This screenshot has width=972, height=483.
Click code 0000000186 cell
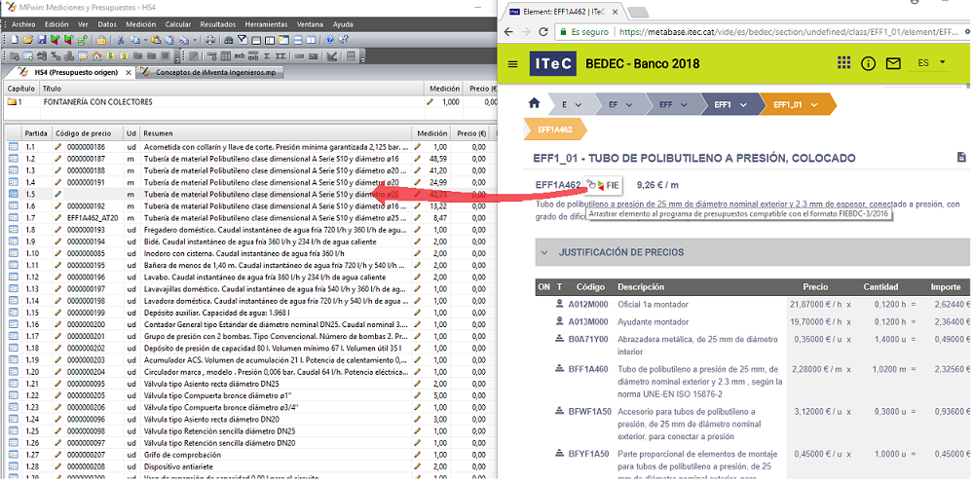pyautogui.click(x=86, y=147)
